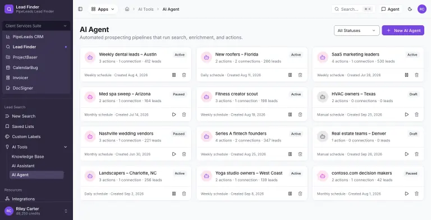Open ProjectBaser app
Screen dimensions: 431x220
tap(36, 57)
